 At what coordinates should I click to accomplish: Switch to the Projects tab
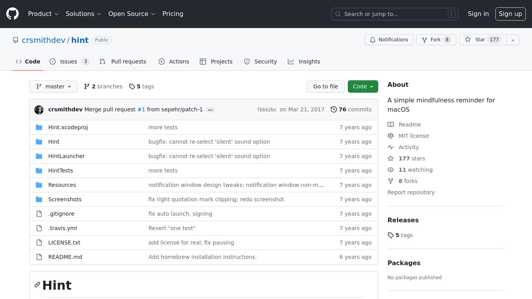tap(216, 62)
